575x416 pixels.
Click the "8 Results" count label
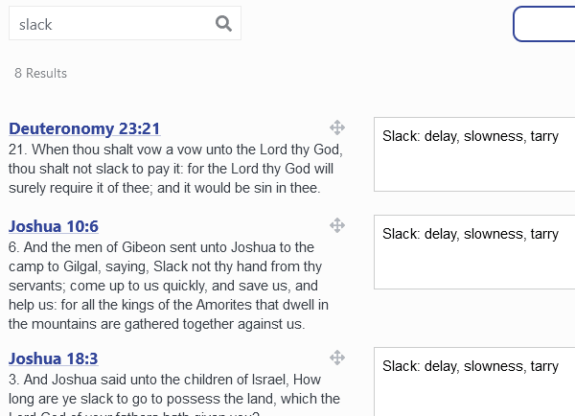click(x=40, y=73)
